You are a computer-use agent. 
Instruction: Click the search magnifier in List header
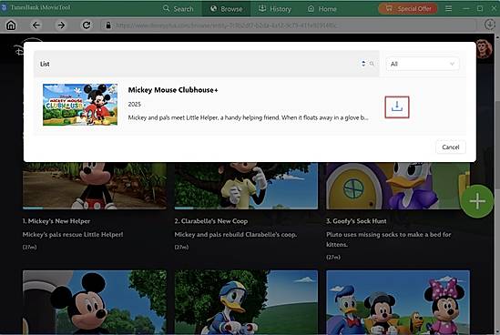[x=372, y=64]
